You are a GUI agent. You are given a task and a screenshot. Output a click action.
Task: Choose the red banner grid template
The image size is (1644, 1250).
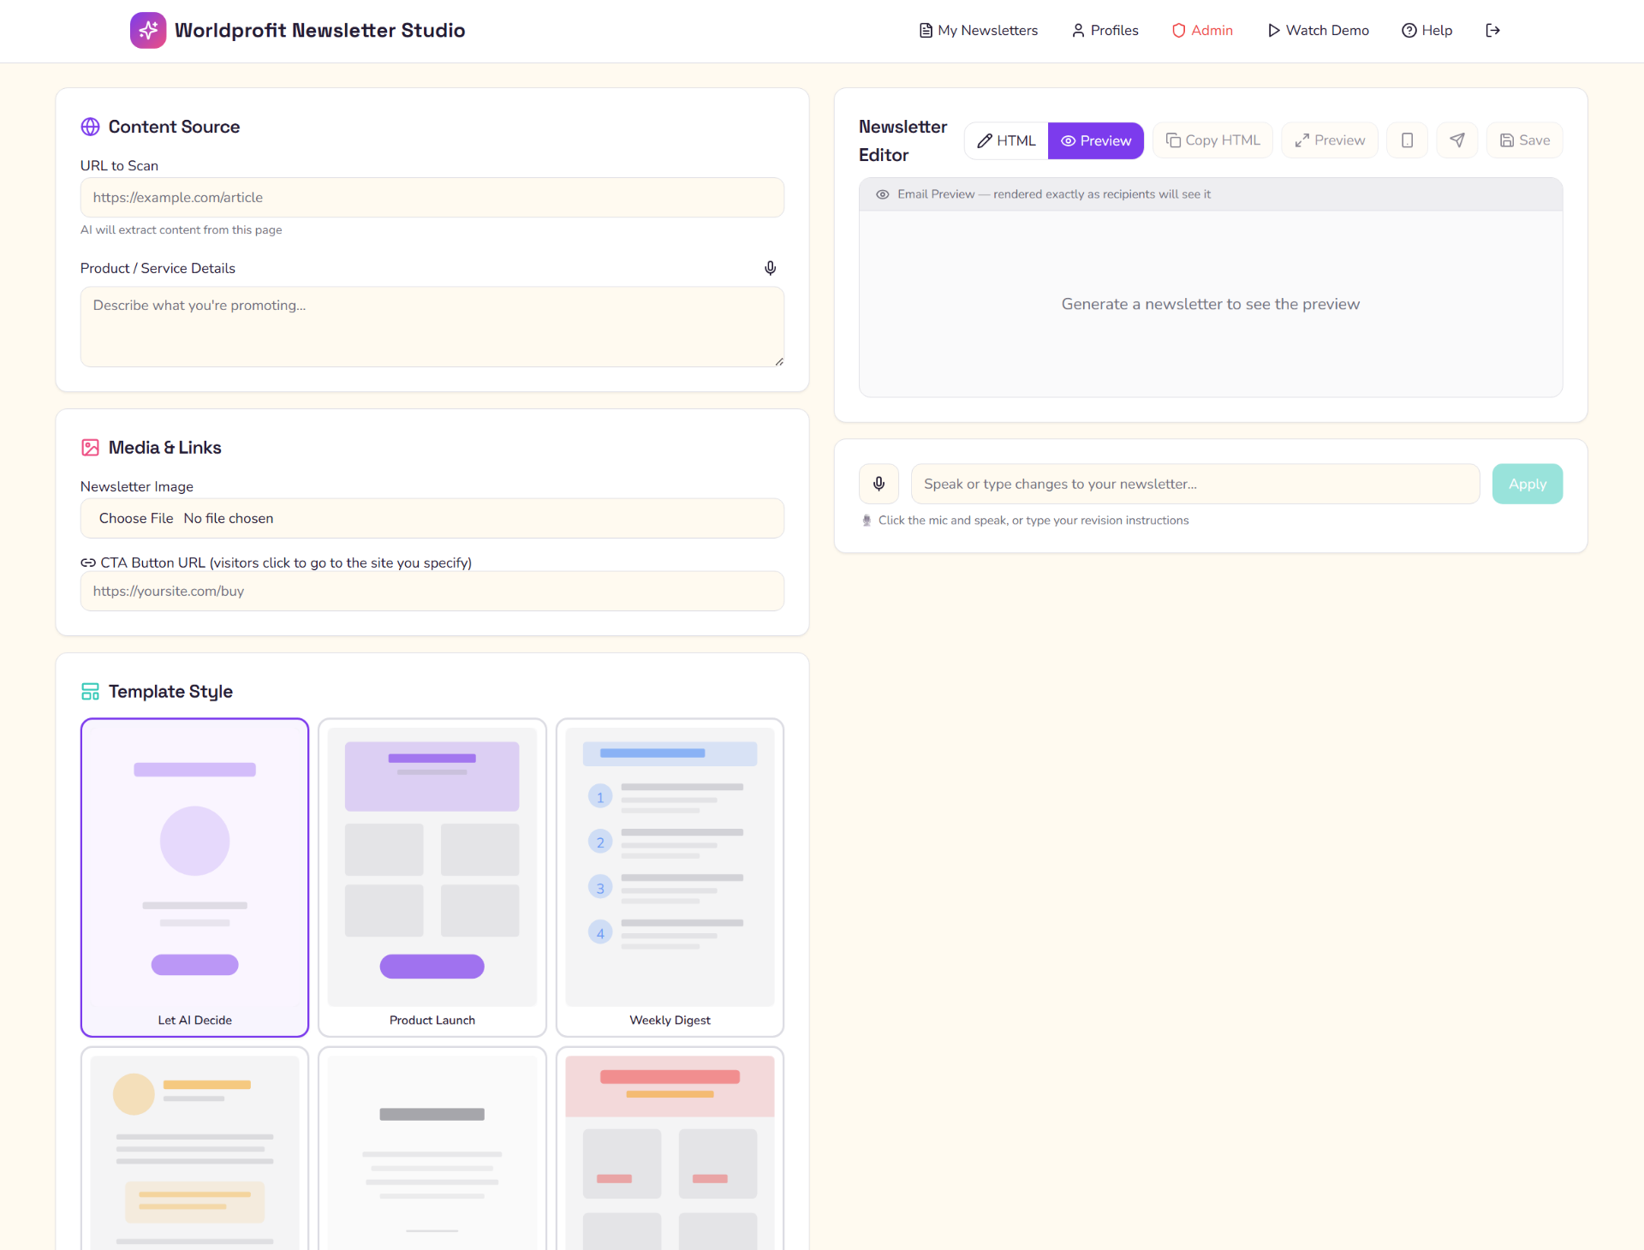click(x=670, y=1149)
